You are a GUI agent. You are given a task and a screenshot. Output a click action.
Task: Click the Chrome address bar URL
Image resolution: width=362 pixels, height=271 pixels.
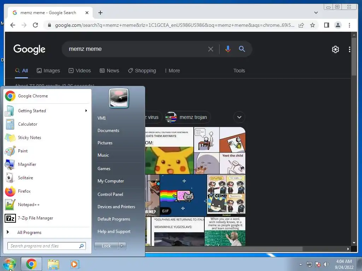point(175,25)
